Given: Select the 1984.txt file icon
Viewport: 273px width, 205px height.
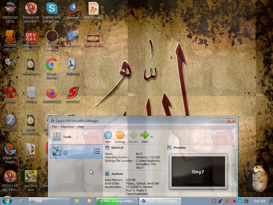Looking at the screenshot, I should (x=31, y=95).
